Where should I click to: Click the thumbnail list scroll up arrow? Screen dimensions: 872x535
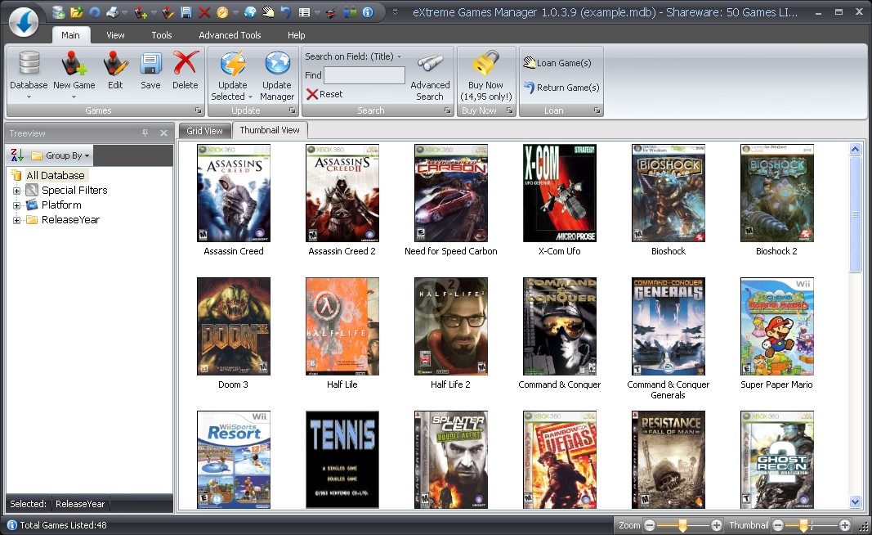tap(855, 149)
